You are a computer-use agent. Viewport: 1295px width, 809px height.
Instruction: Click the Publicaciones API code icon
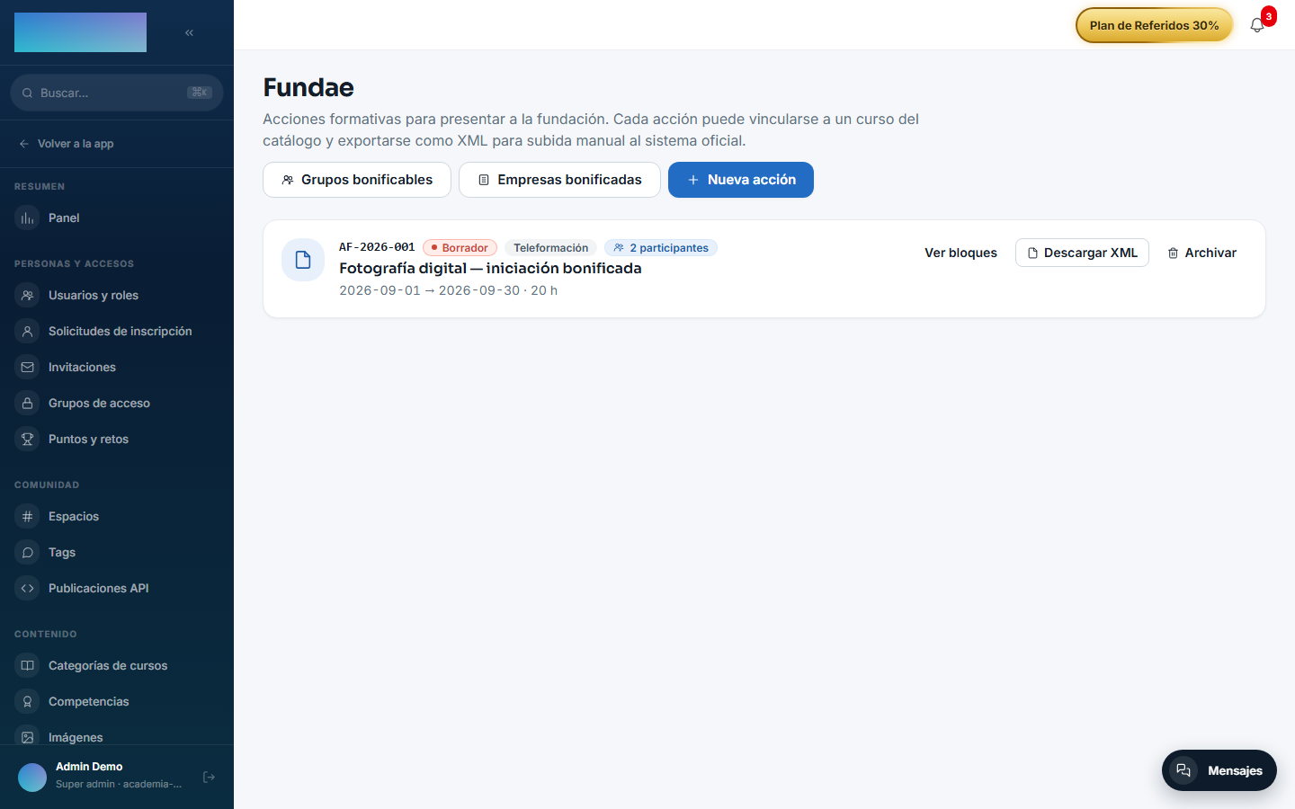tap(28, 589)
